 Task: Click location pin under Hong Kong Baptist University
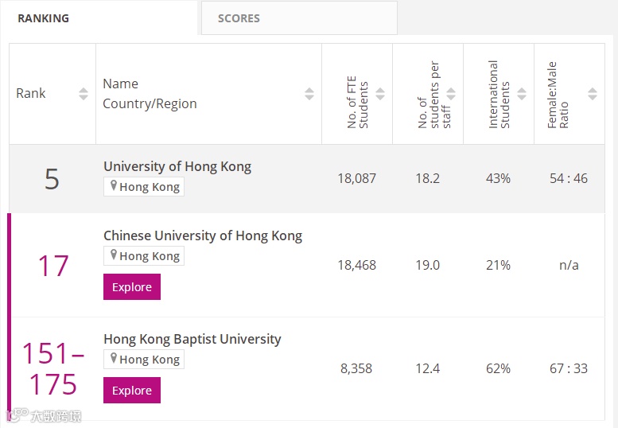[x=114, y=359]
